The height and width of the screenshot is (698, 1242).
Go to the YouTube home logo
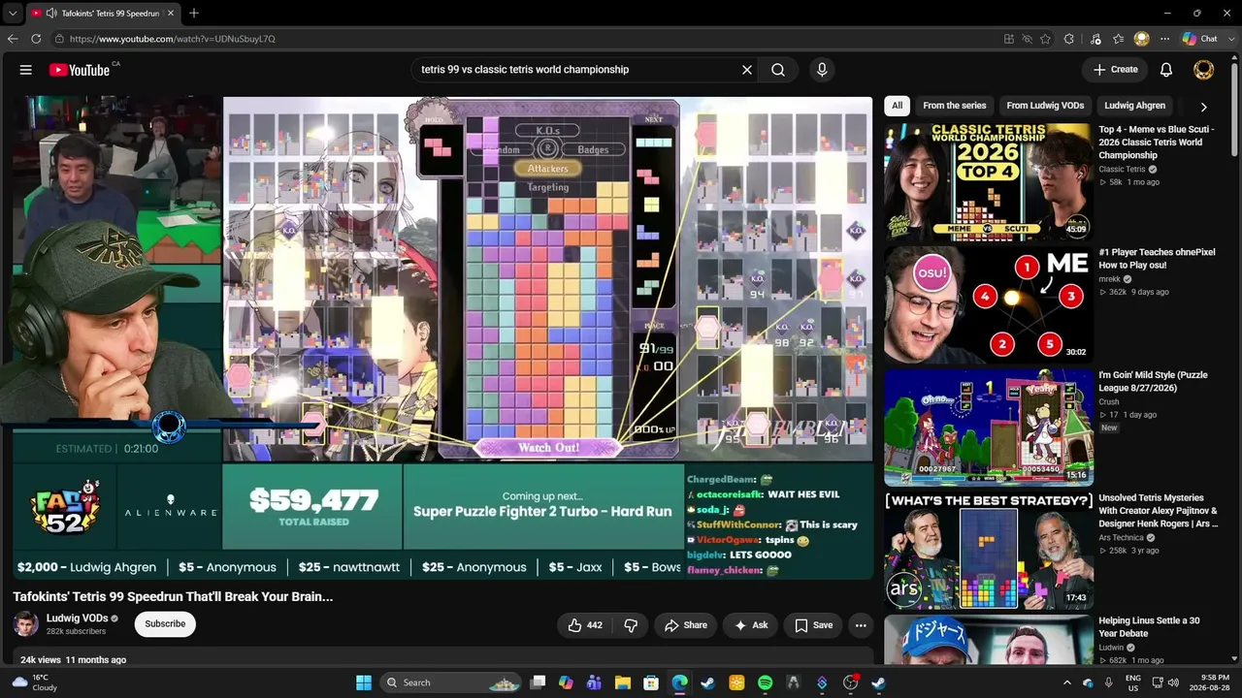(80, 70)
